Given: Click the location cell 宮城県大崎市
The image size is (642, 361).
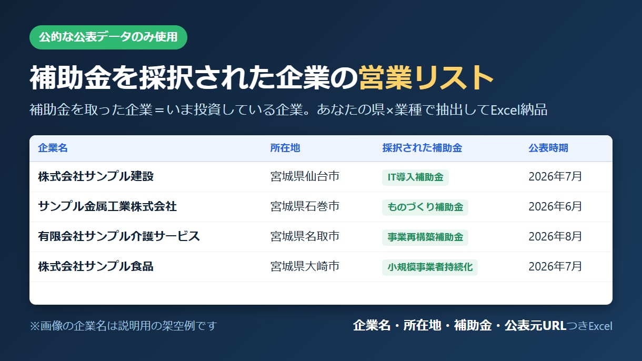Looking at the screenshot, I should tap(305, 266).
